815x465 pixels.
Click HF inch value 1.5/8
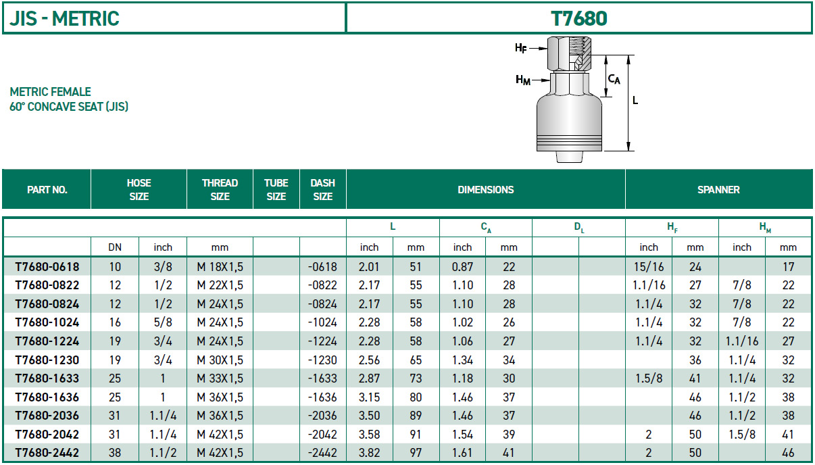click(x=649, y=378)
